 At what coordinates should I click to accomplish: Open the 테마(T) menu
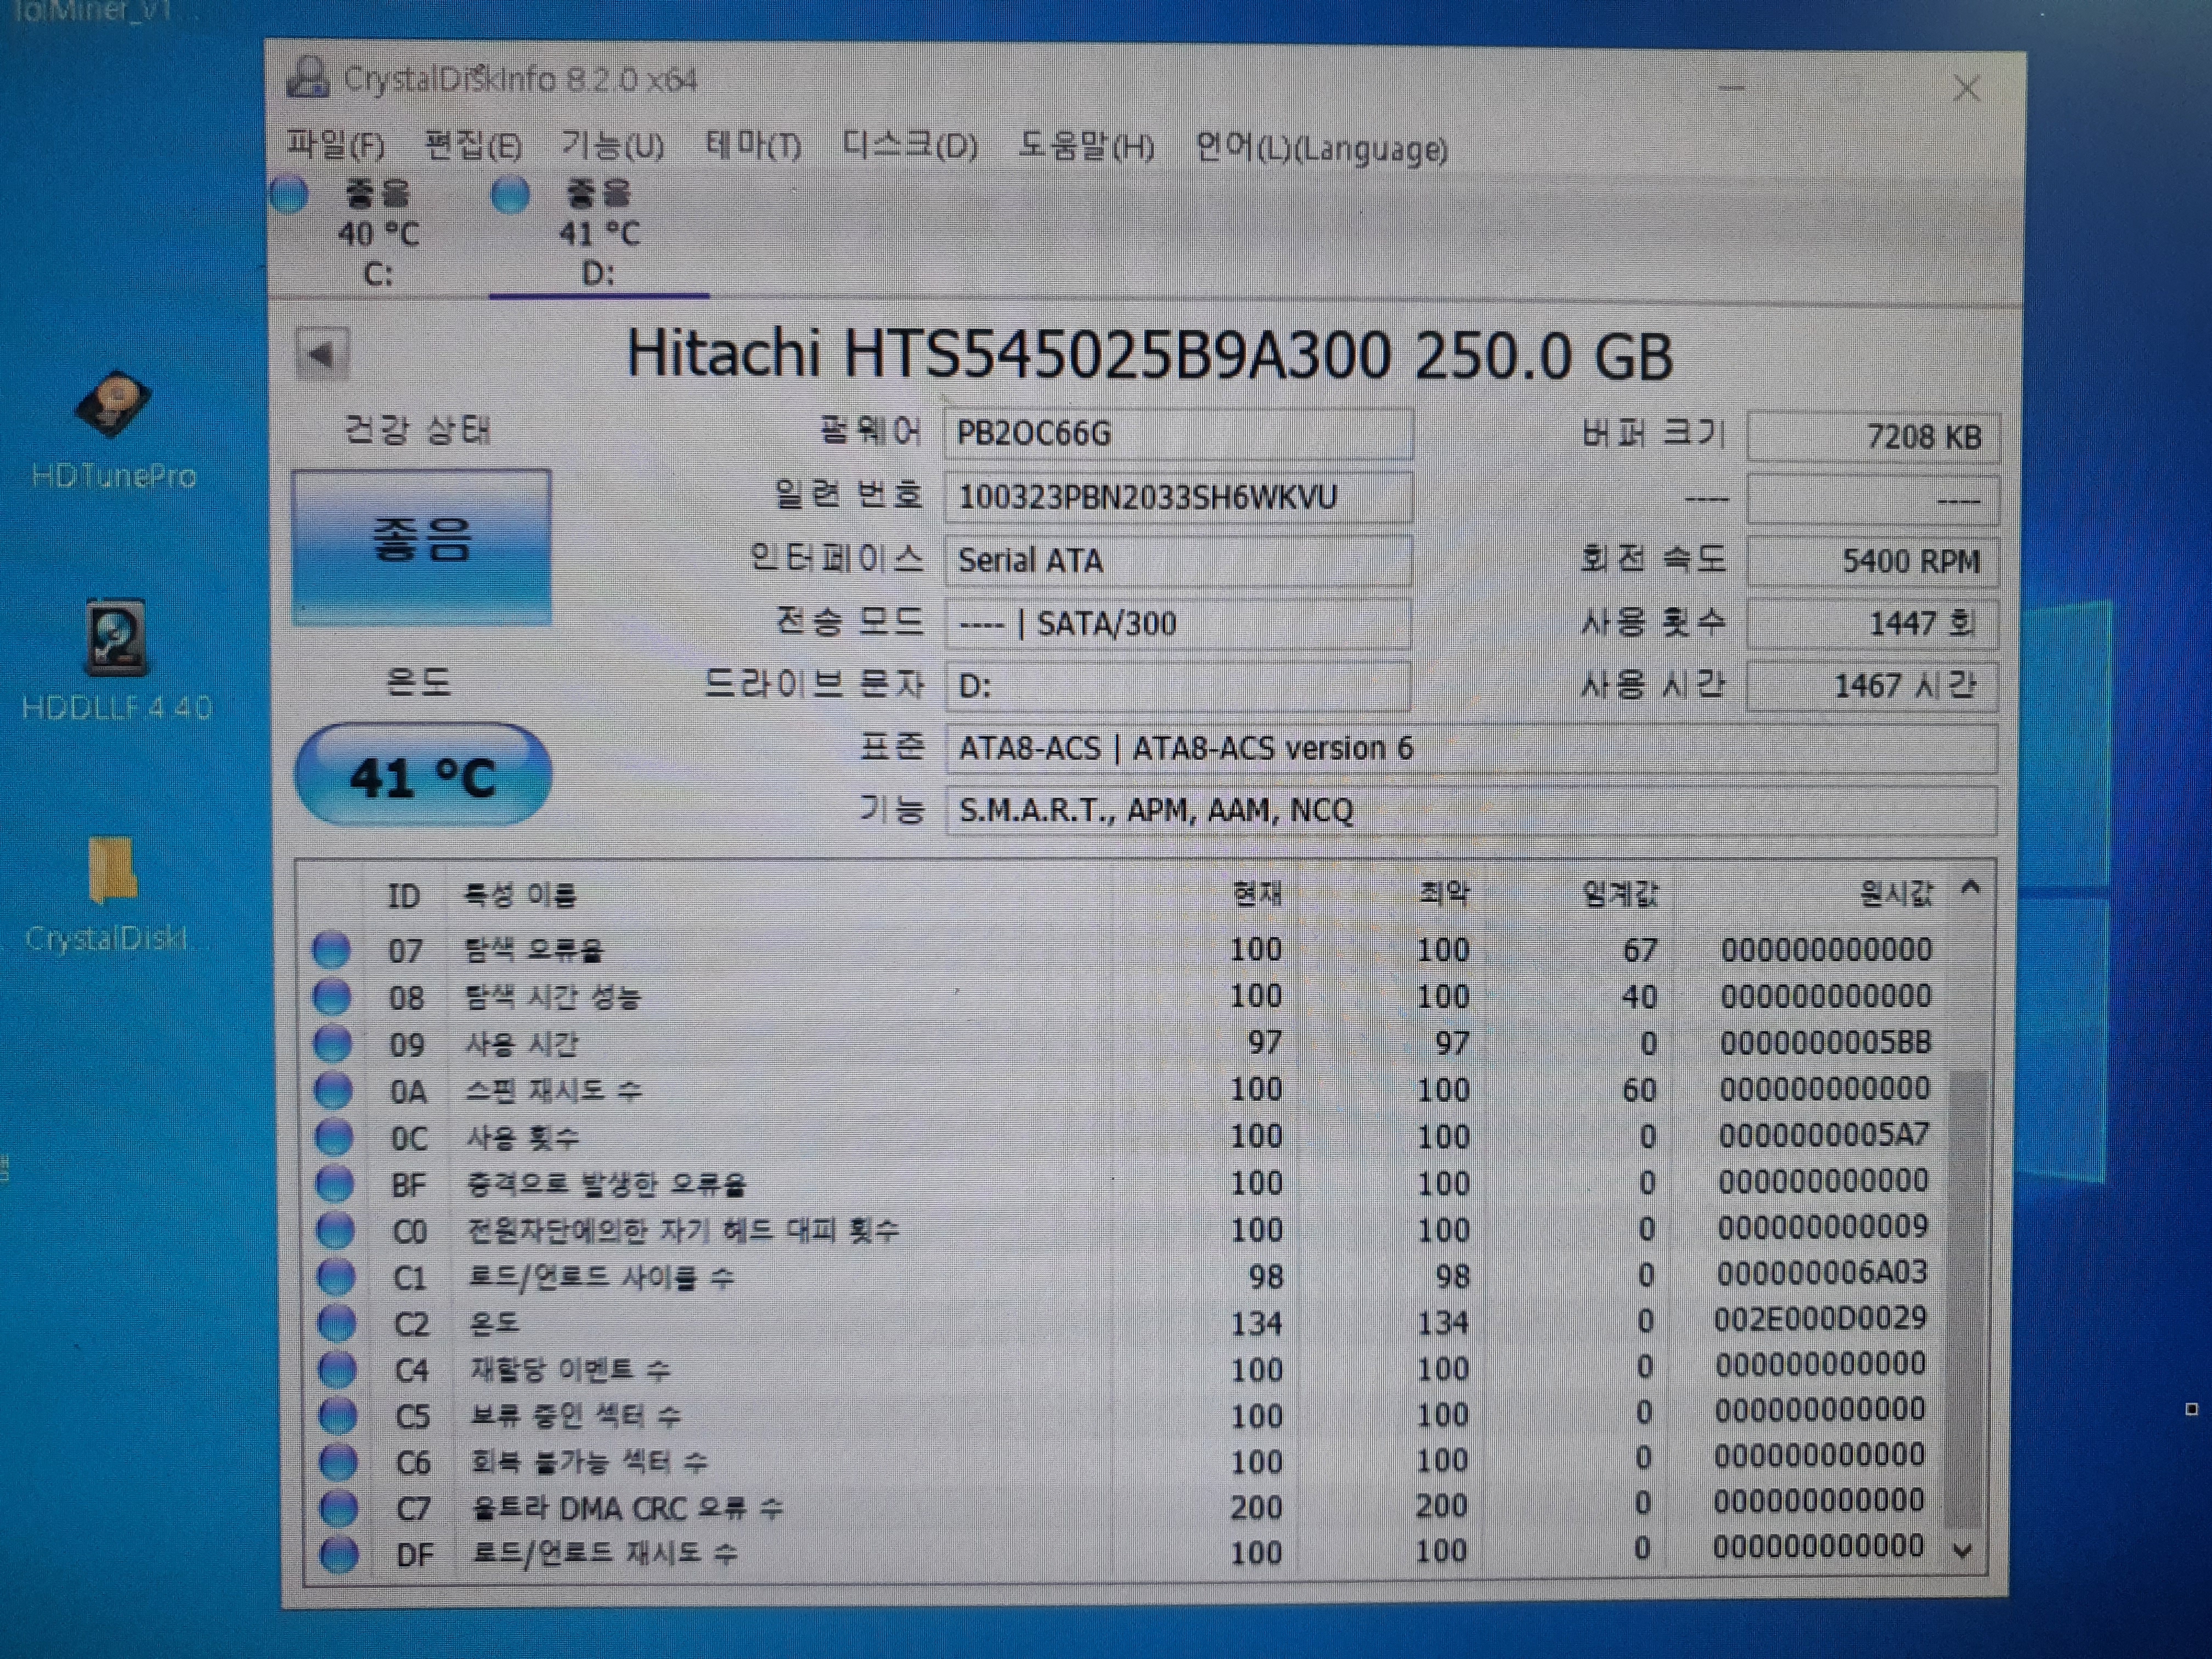point(753,146)
